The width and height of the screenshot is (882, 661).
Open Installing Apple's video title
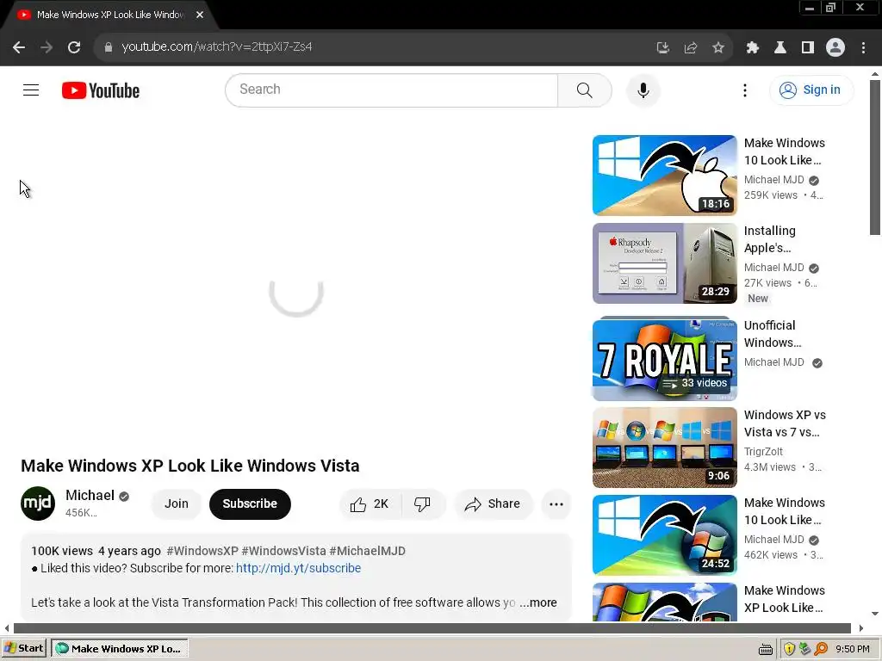pos(770,239)
